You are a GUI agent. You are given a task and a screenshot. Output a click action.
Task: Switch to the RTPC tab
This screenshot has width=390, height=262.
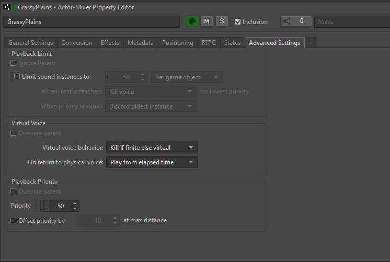coord(209,43)
